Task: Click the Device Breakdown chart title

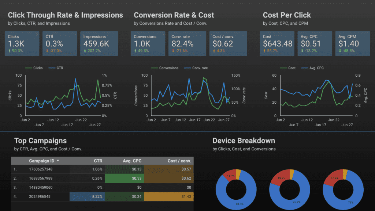Action: click(x=244, y=141)
